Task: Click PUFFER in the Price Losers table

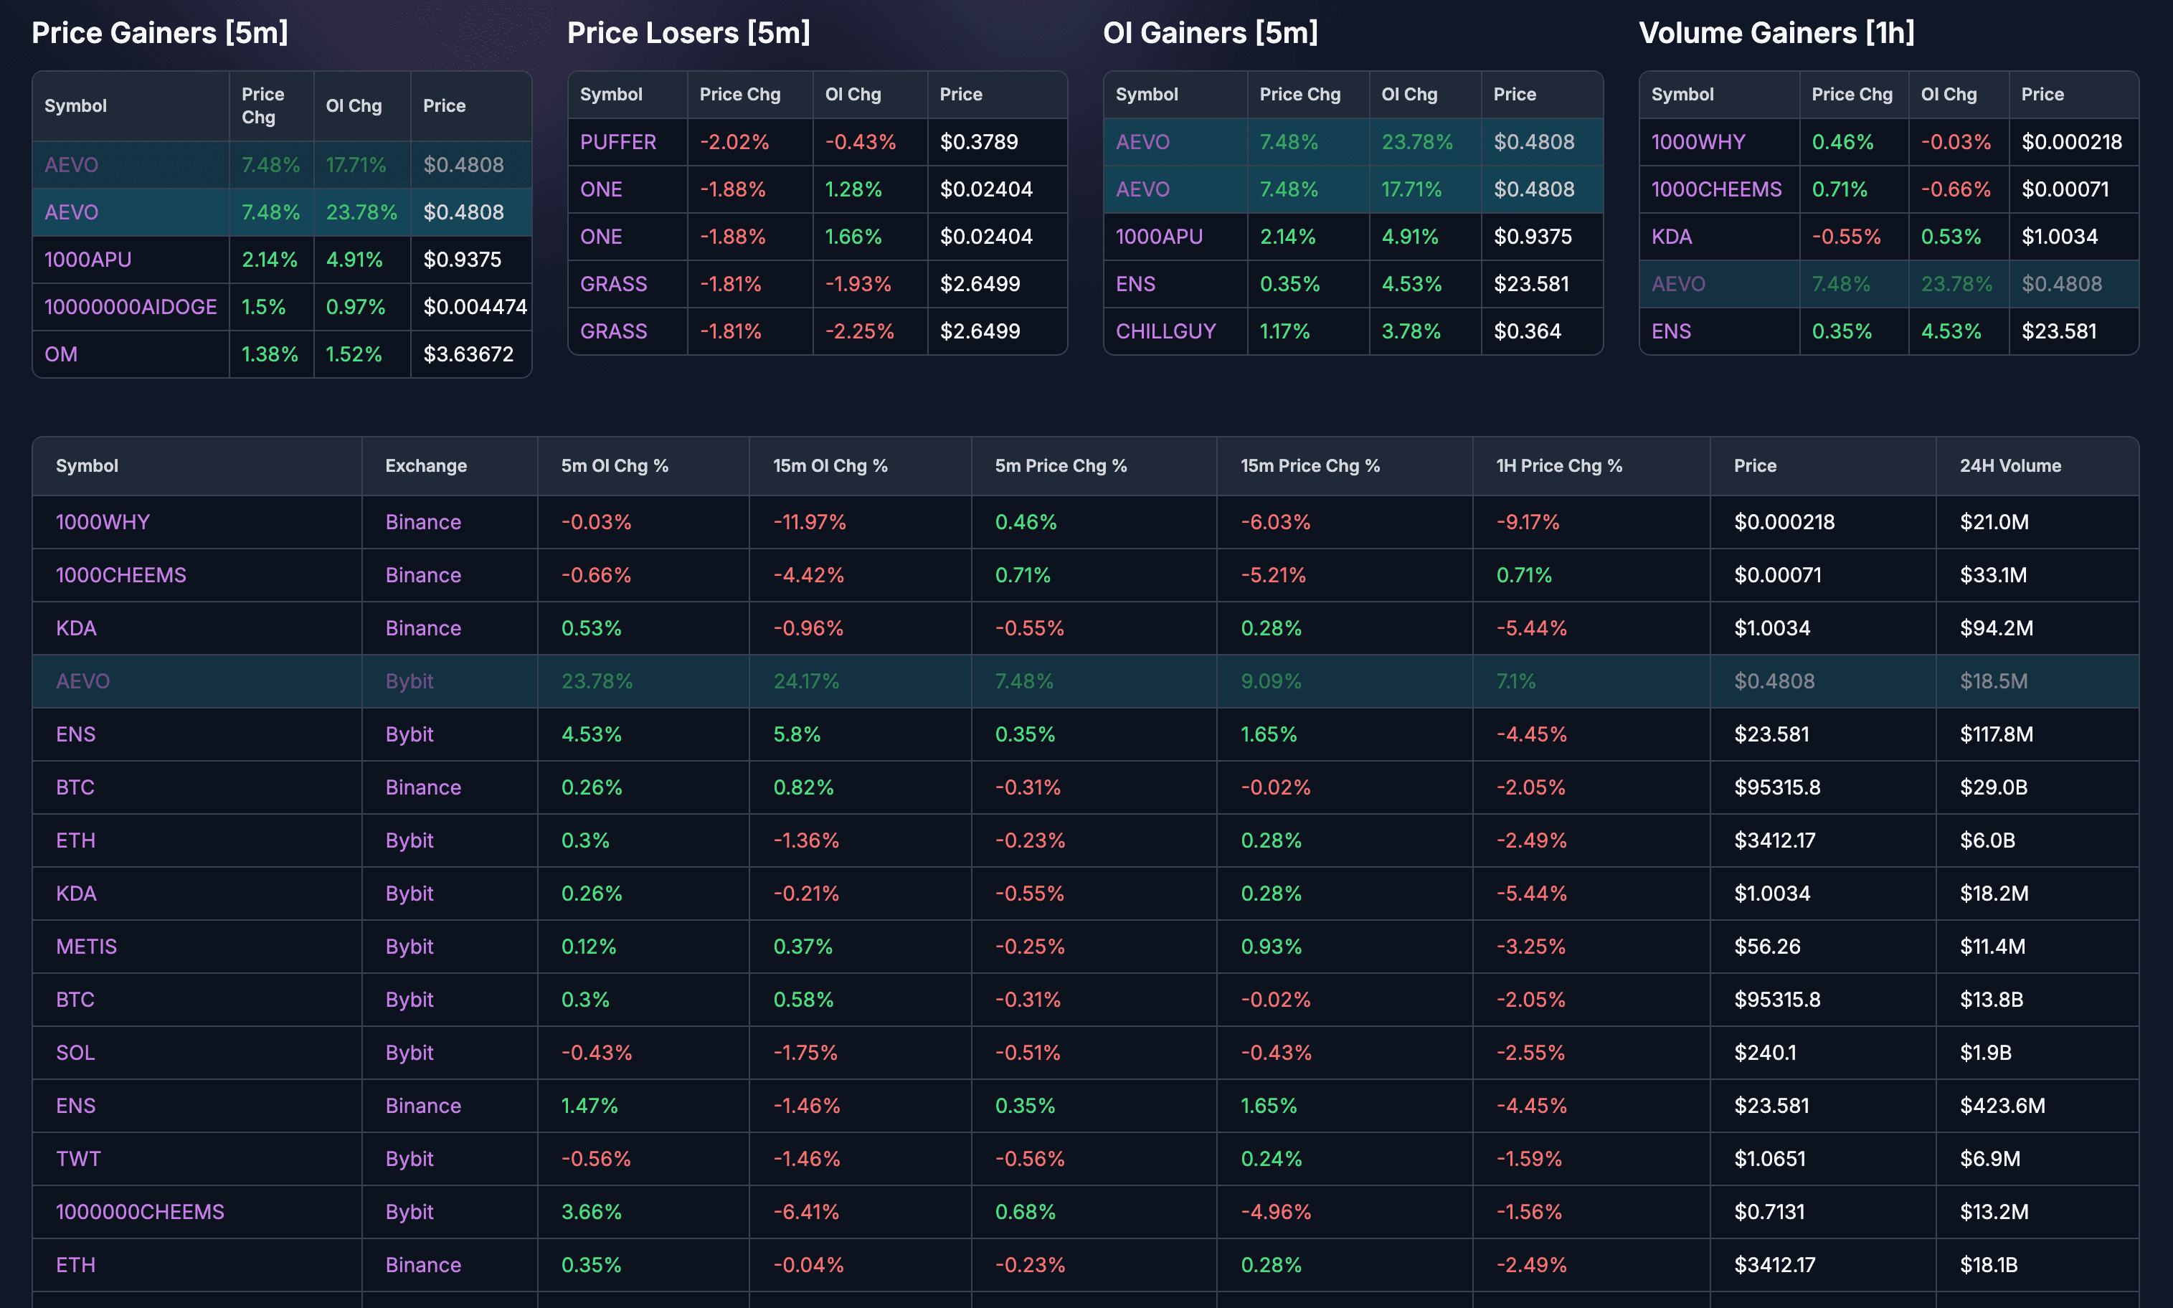Action: tap(617, 141)
